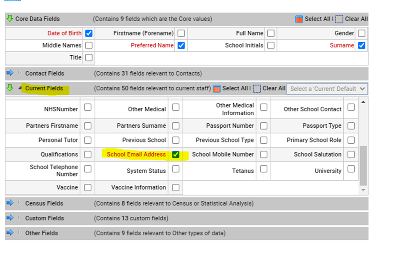
Task: Click the Current Fields section header label
Action: click(44, 88)
